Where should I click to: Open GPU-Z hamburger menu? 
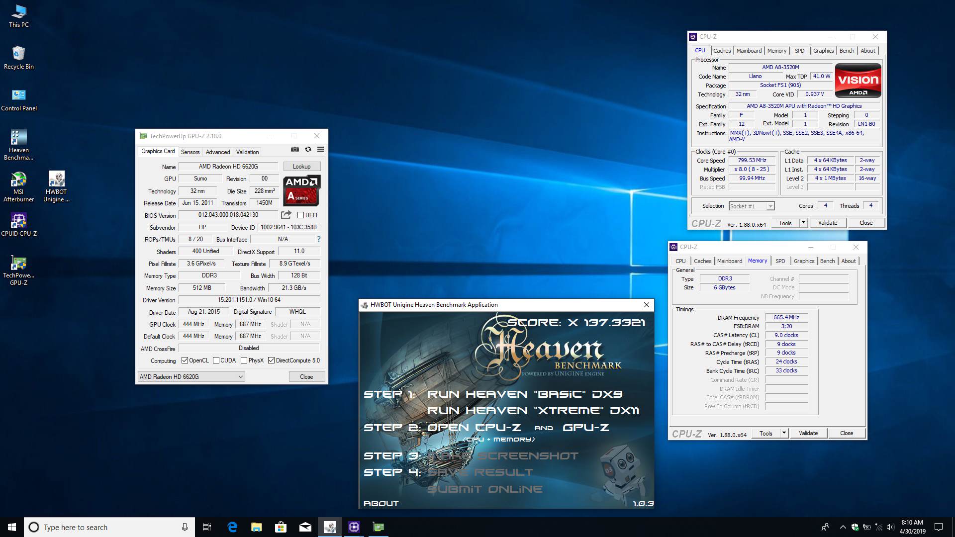pyautogui.click(x=320, y=149)
